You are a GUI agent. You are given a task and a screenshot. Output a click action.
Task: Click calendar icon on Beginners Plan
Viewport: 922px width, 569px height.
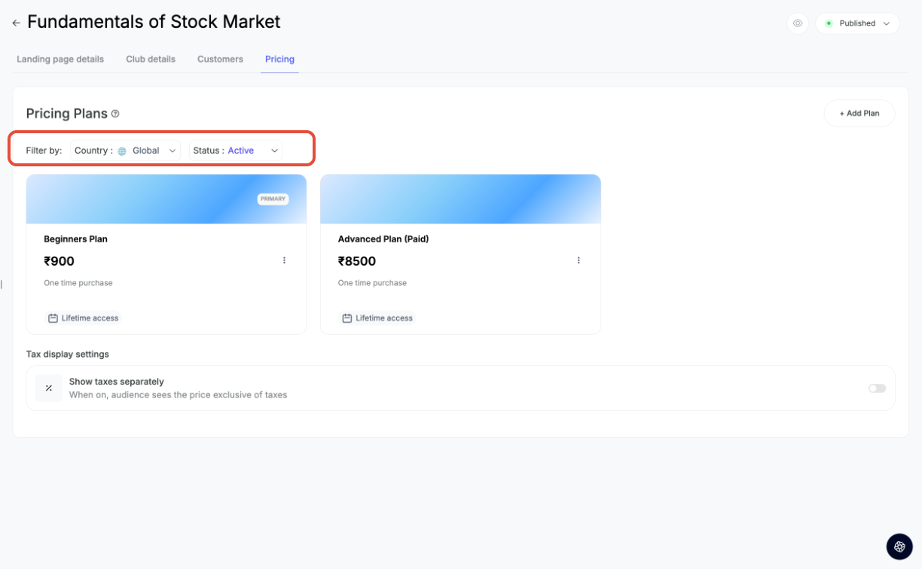[53, 318]
